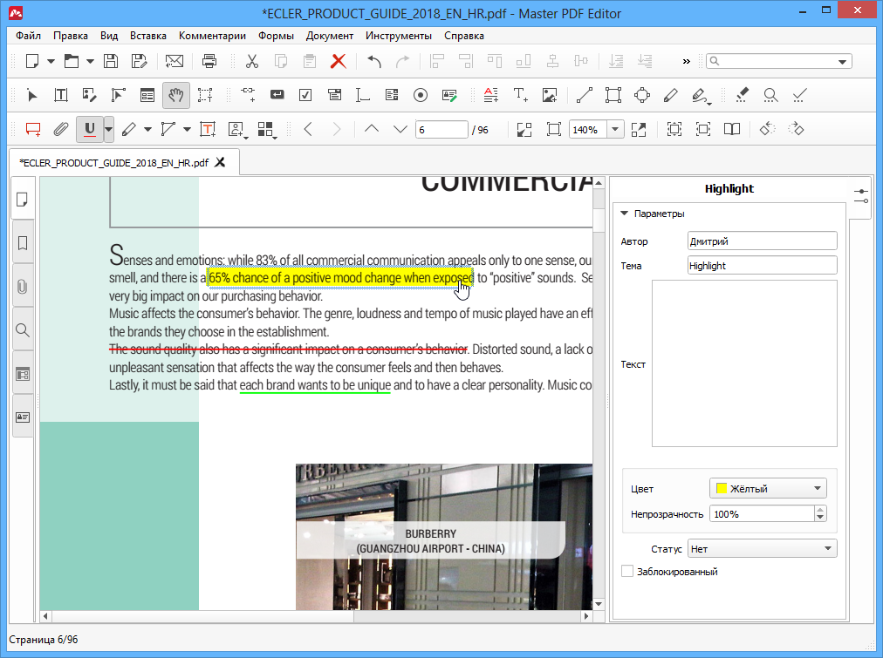The width and height of the screenshot is (883, 658).
Task: Click the Save document icon
Action: [111, 61]
